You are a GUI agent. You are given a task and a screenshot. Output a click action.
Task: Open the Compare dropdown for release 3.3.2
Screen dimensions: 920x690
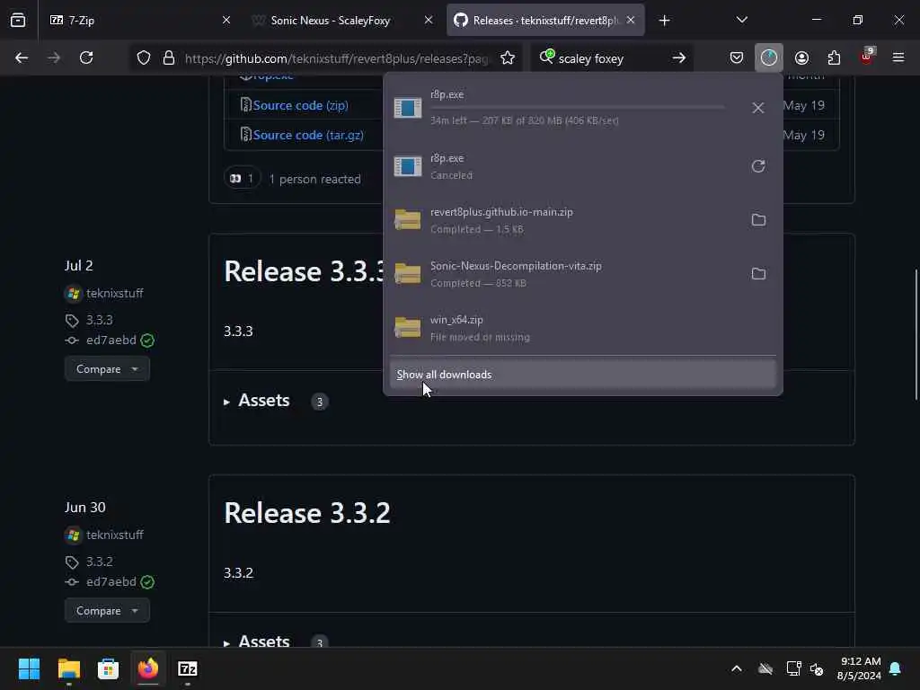coord(107,611)
